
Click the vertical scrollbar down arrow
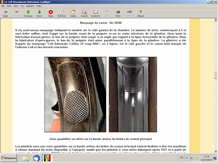[215, 151]
